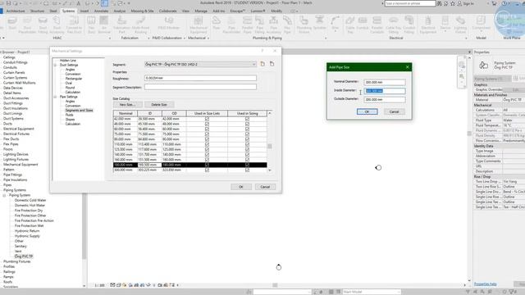Click OK in Add Pipe Size dialog

tap(367, 111)
